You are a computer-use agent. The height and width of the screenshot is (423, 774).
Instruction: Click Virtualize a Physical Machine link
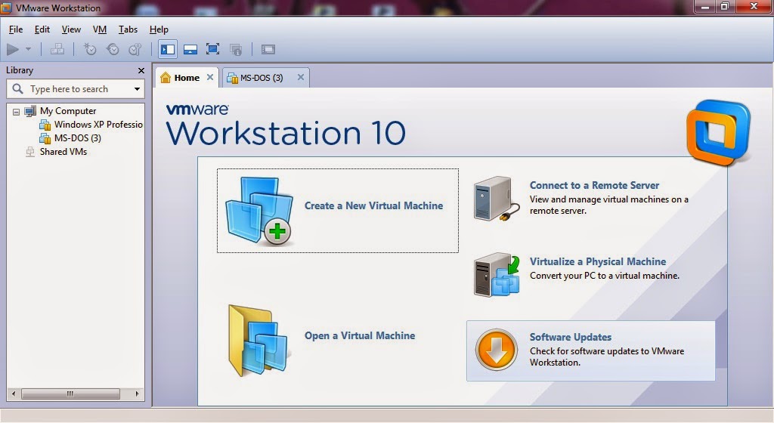click(x=598, y=262)
